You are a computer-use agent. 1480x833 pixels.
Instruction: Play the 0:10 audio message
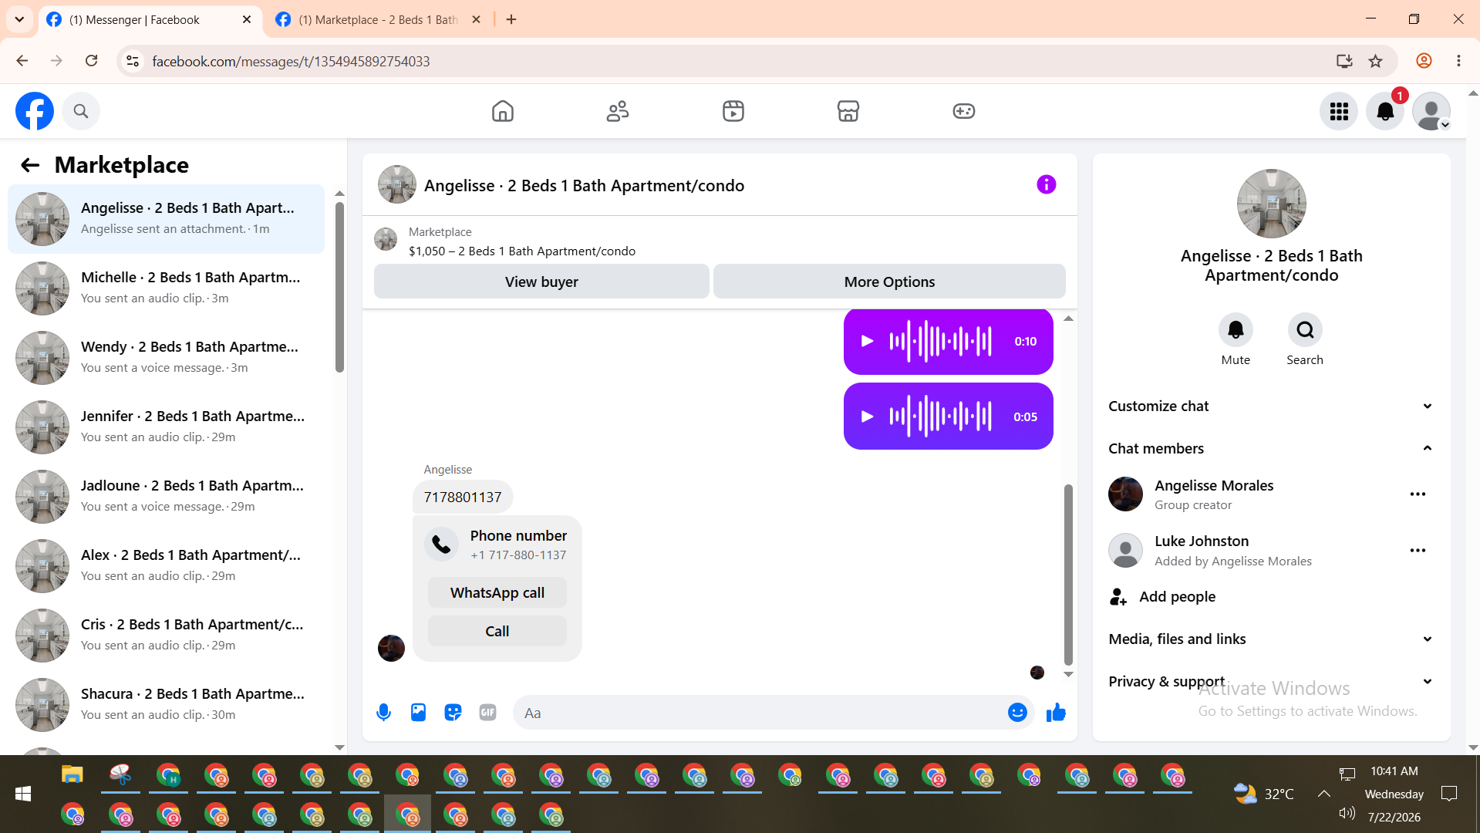(867, 341)
